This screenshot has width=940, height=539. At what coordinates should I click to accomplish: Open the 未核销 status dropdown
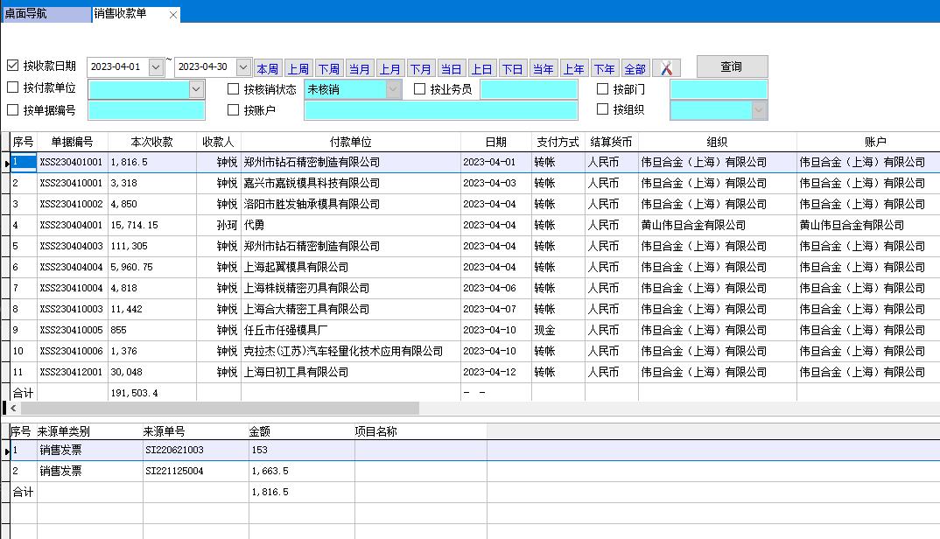coord(394,89)
